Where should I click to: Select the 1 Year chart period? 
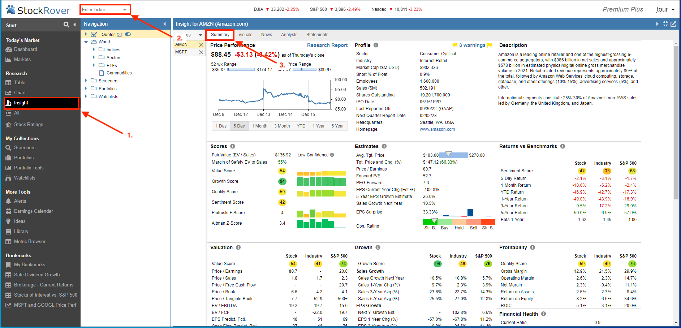click(318, 126)
